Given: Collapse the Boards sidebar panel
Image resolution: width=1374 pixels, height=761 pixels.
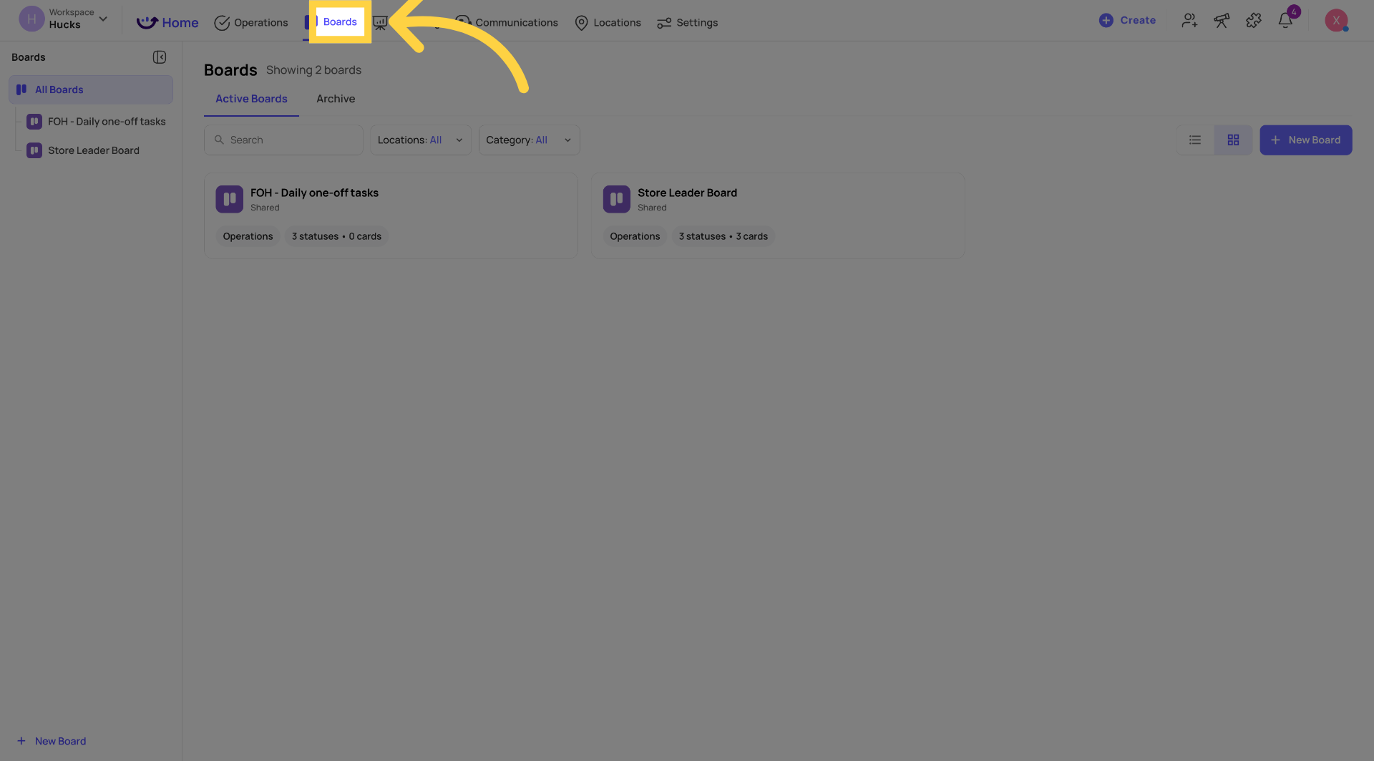Looking at the screenshot, I should click(160, 57).
